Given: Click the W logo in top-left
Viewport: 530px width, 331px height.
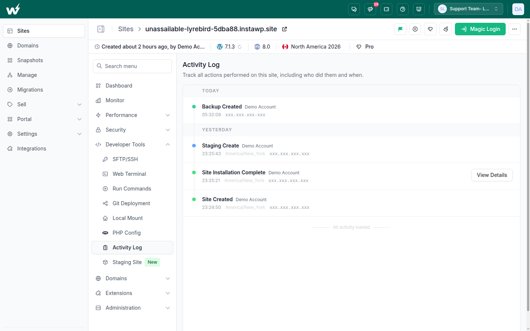Looking at the screenshot, I should 13,9.
